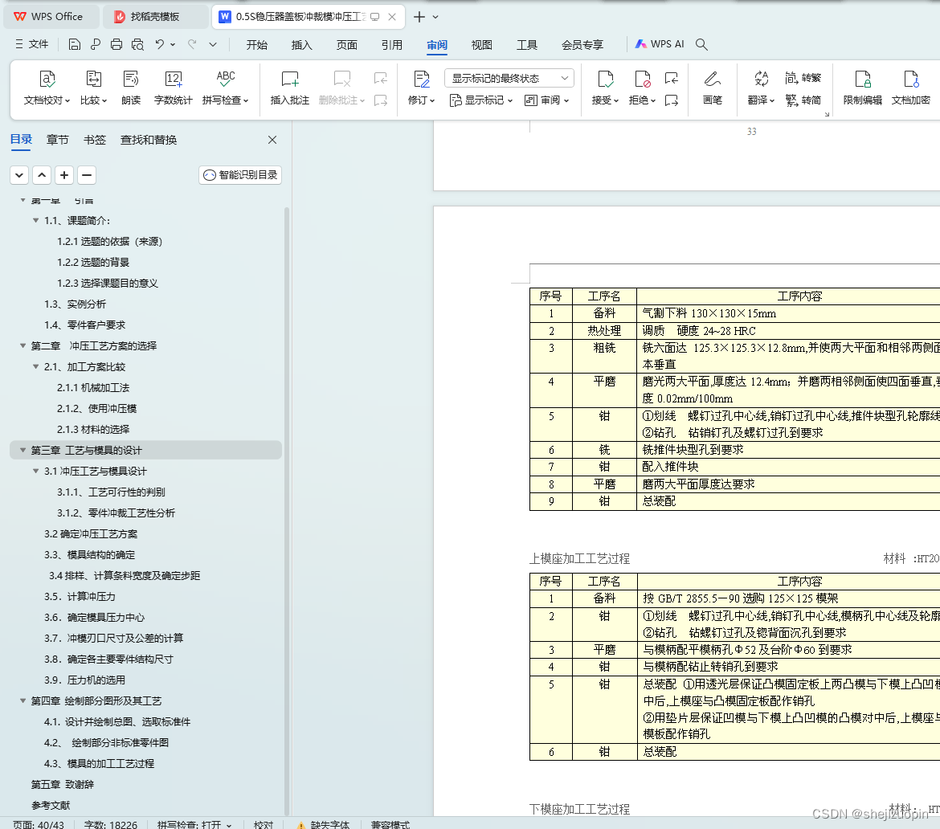Click the search magnifier icon
Image resolution: width=940 pixels, height=829 pixels.
pyautogui.click(x=701, y=44)
